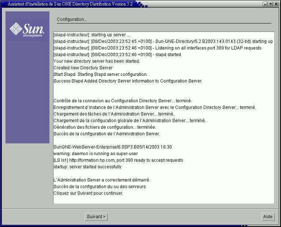
Task: Click the SunONE-WebServer-Enterprise version line
Action: point(112,147)
